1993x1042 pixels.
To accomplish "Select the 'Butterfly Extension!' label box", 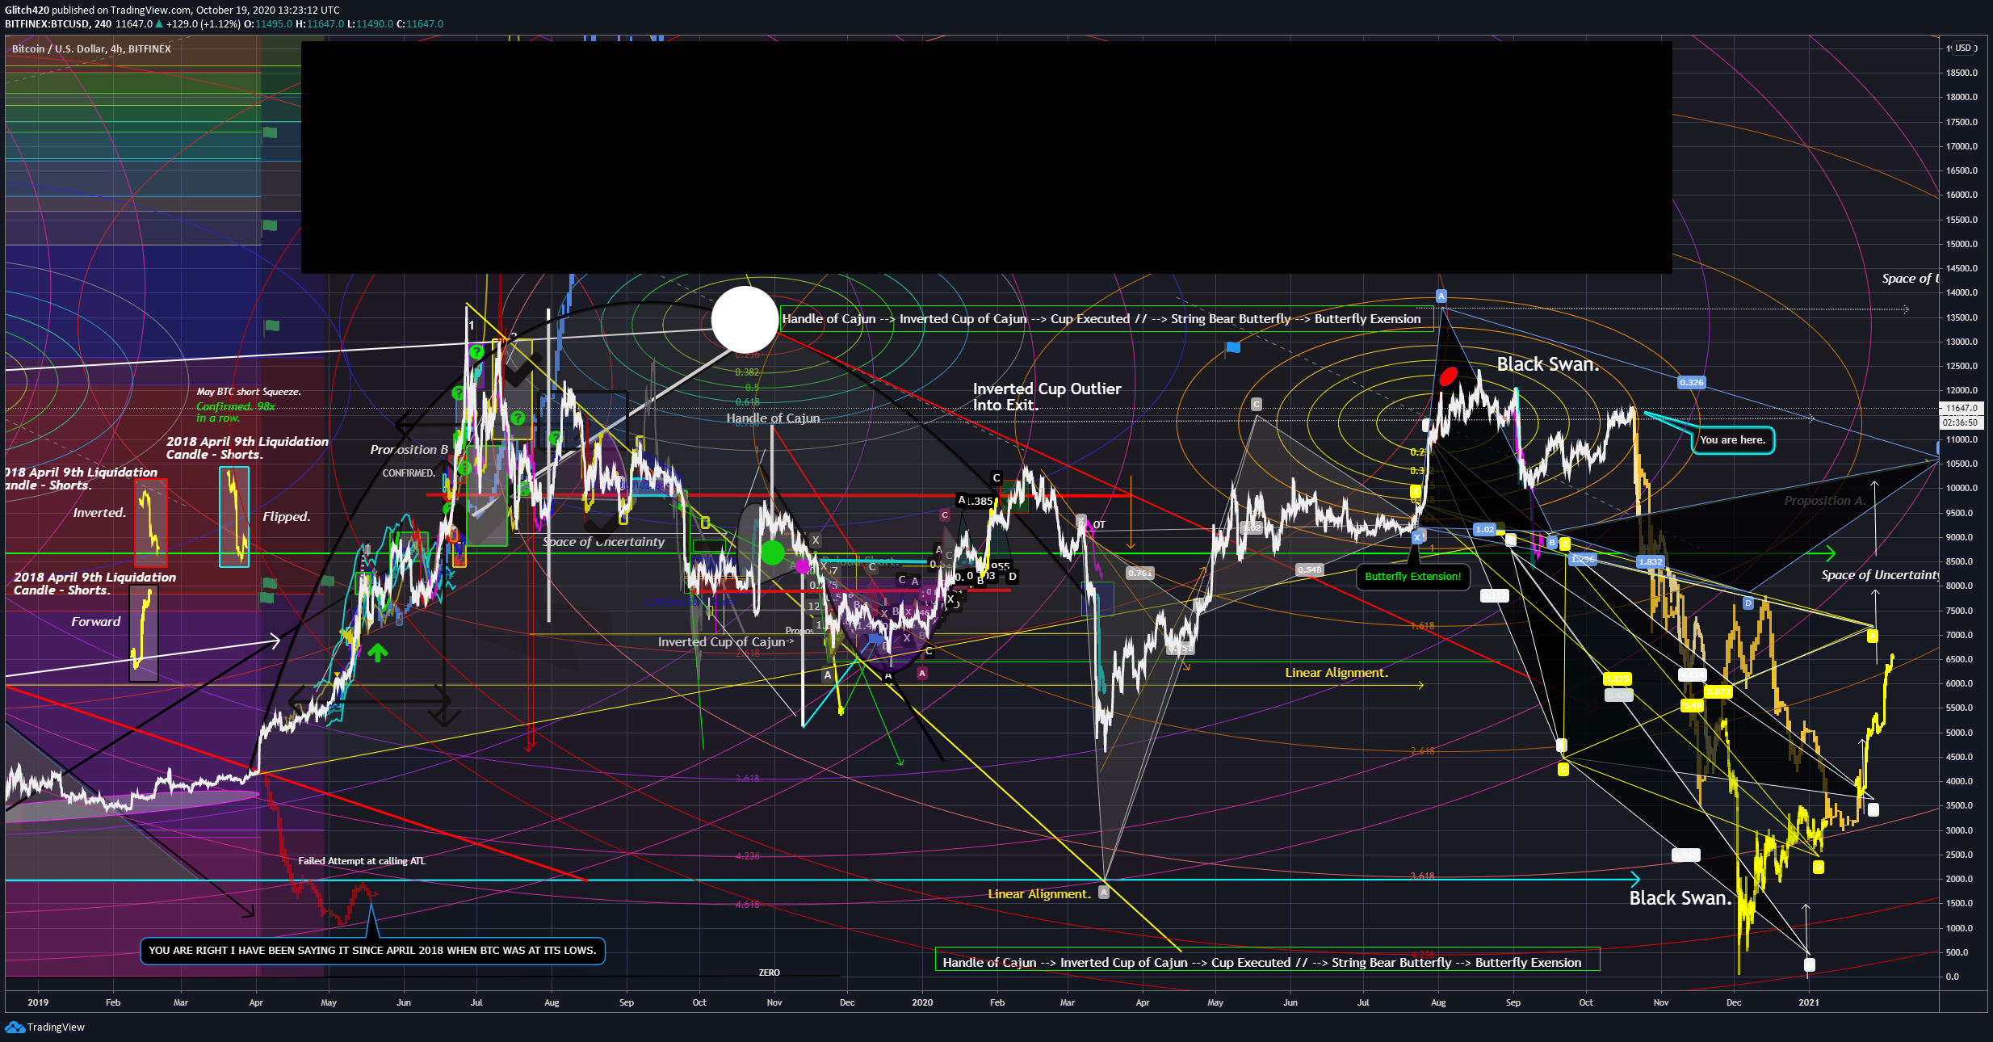I will coord(1412,576).
